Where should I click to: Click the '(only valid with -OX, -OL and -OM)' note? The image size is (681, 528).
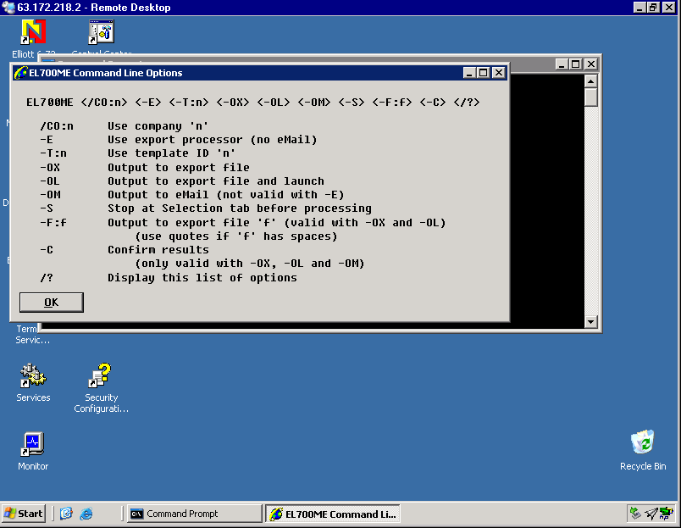[x=250, y=264]
